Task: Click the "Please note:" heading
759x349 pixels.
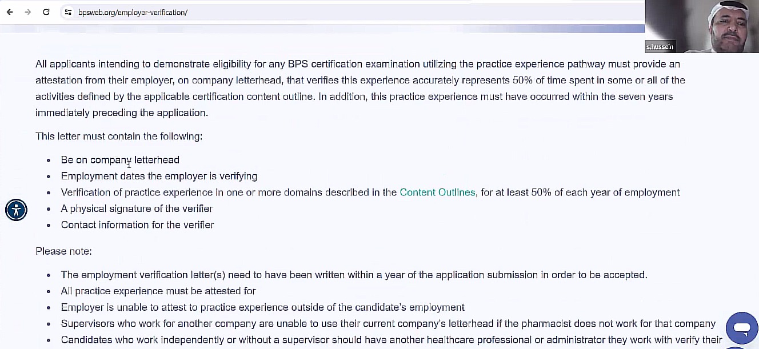Action: point(63,251)
